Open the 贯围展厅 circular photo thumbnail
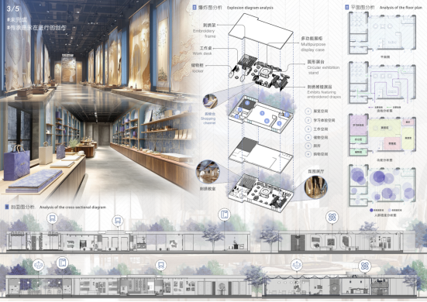427x302 pixels. coord(316,187)
